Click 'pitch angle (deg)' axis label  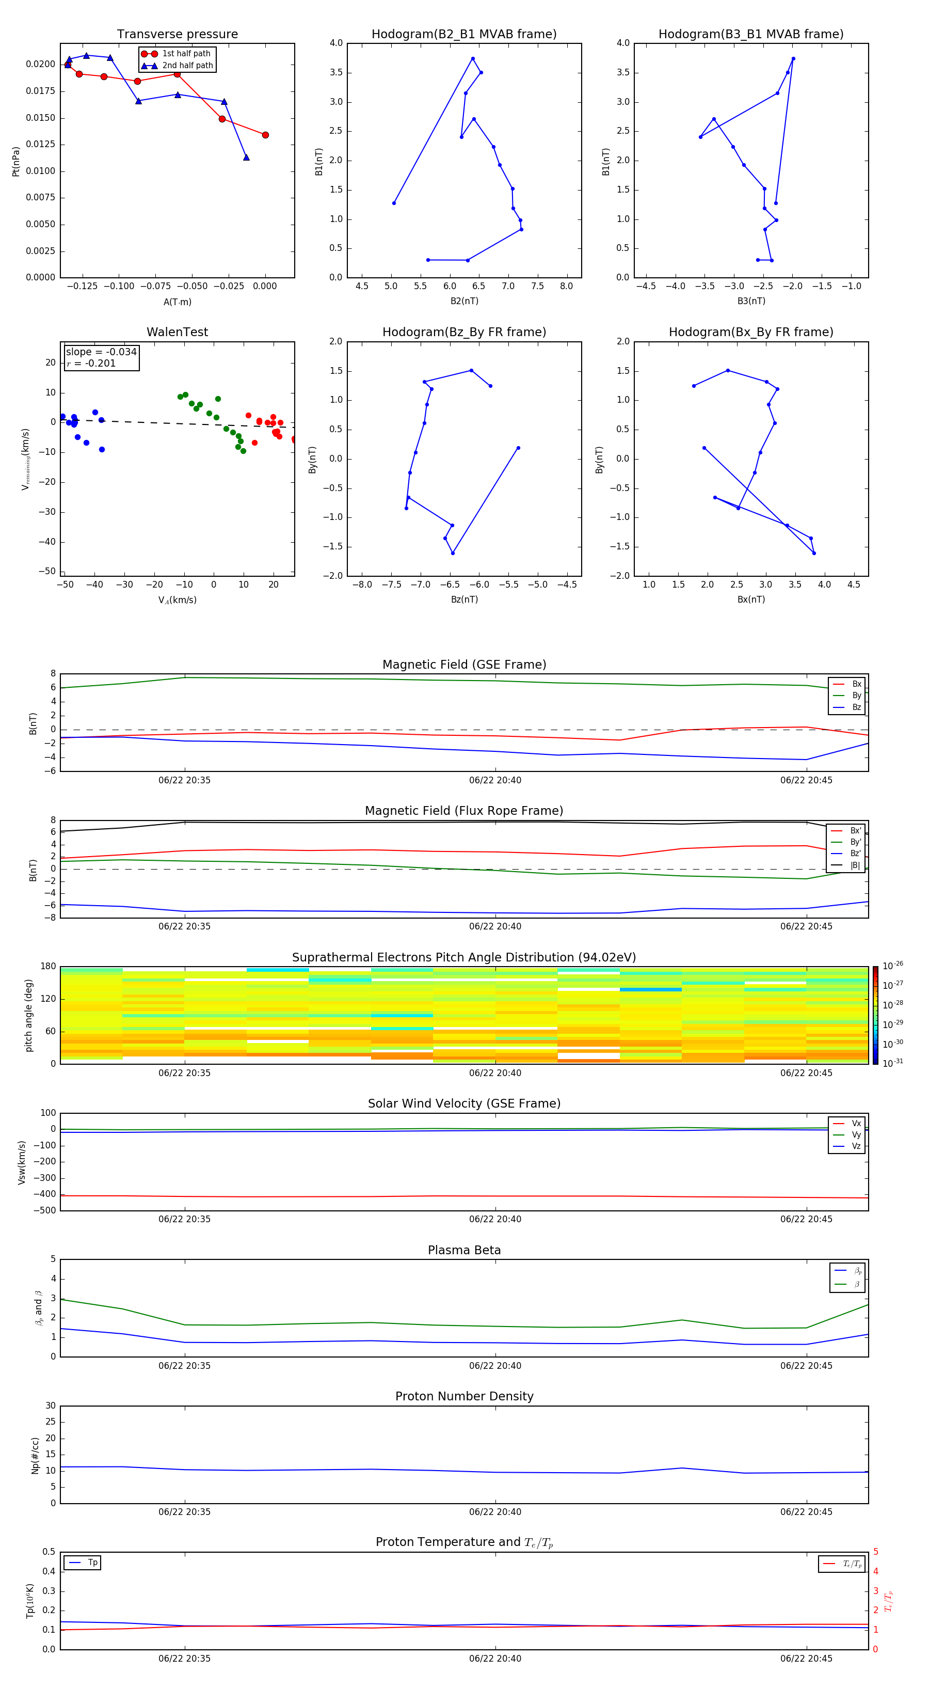28,1015
